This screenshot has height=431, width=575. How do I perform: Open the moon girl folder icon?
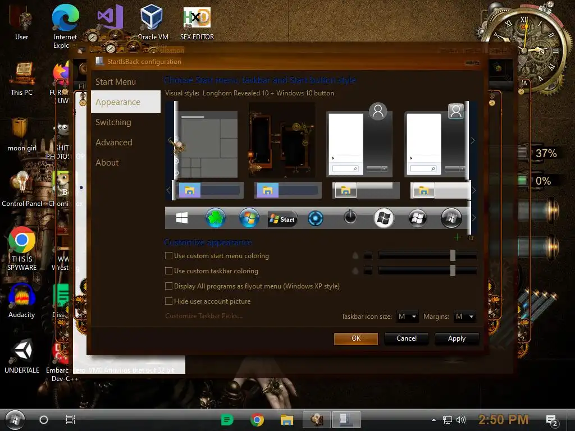(x=22, y=135)
